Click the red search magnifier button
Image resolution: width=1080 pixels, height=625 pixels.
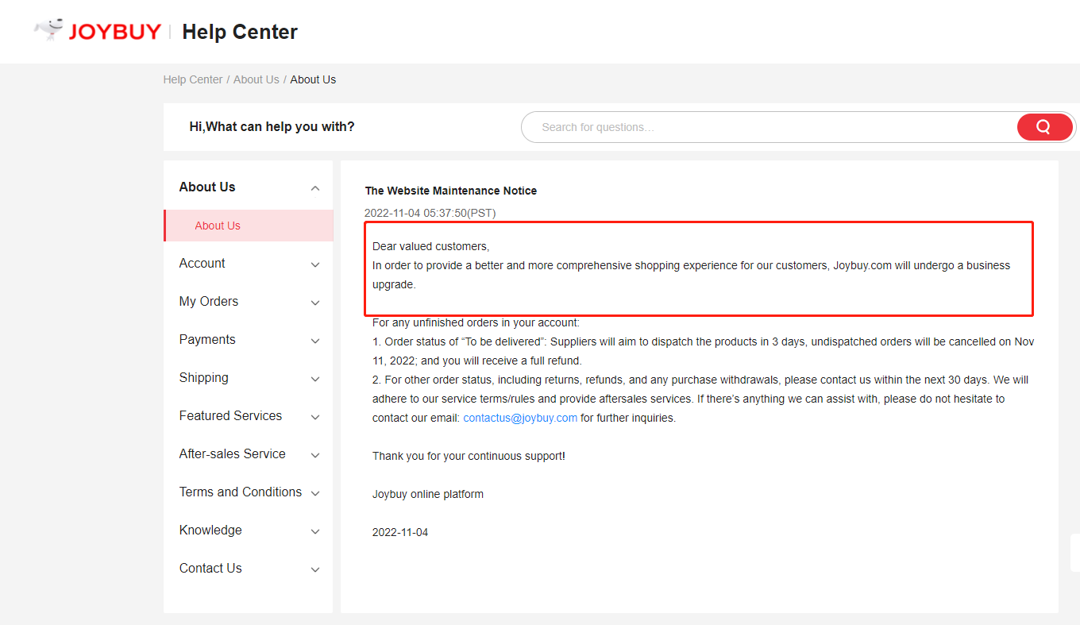1044,127
